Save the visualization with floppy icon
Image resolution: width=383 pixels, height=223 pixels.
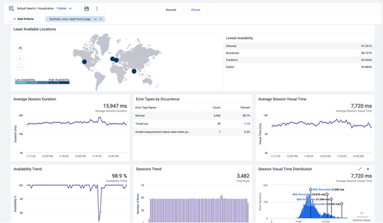click(87, 9)
